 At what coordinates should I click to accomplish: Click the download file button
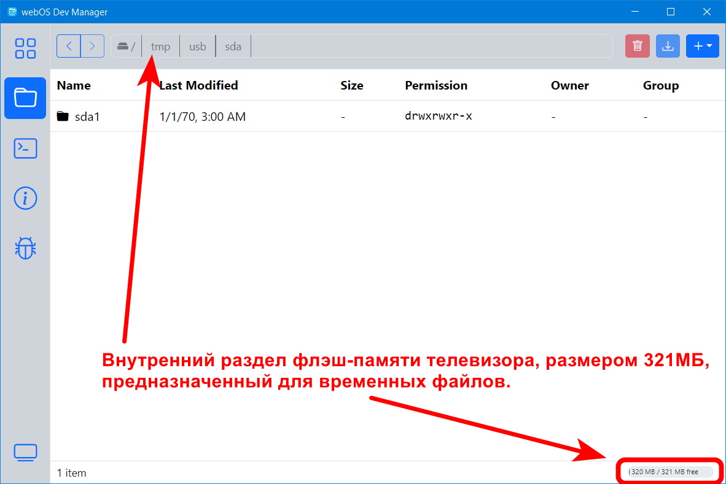point(668,46)
